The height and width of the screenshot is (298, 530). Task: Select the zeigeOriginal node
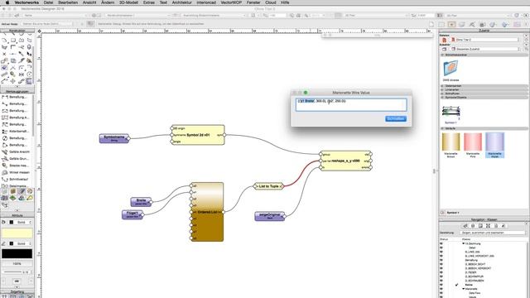(x=269, y=216)
